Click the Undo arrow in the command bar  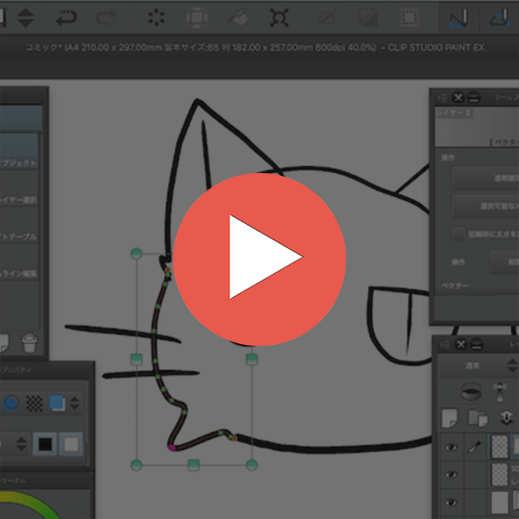click(66, 17)
